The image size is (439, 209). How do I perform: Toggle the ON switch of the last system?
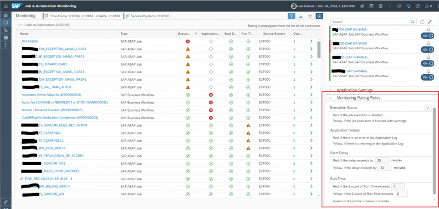(x=427, y=77)
